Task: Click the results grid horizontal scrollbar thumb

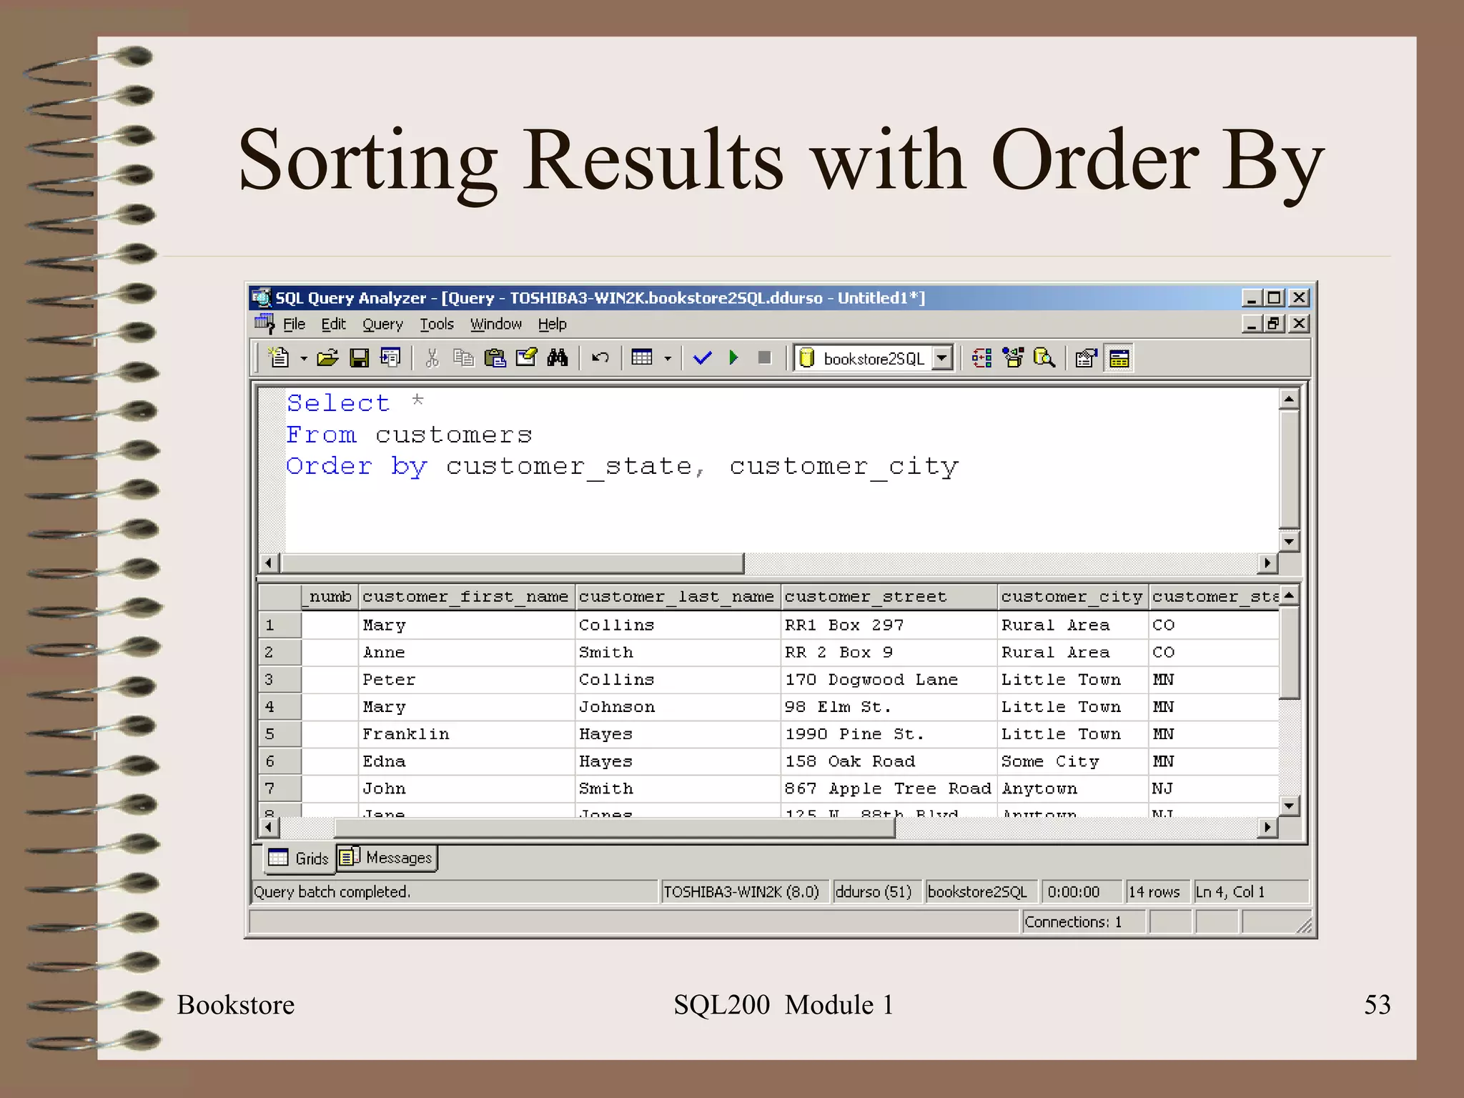Action: (615, 828)
